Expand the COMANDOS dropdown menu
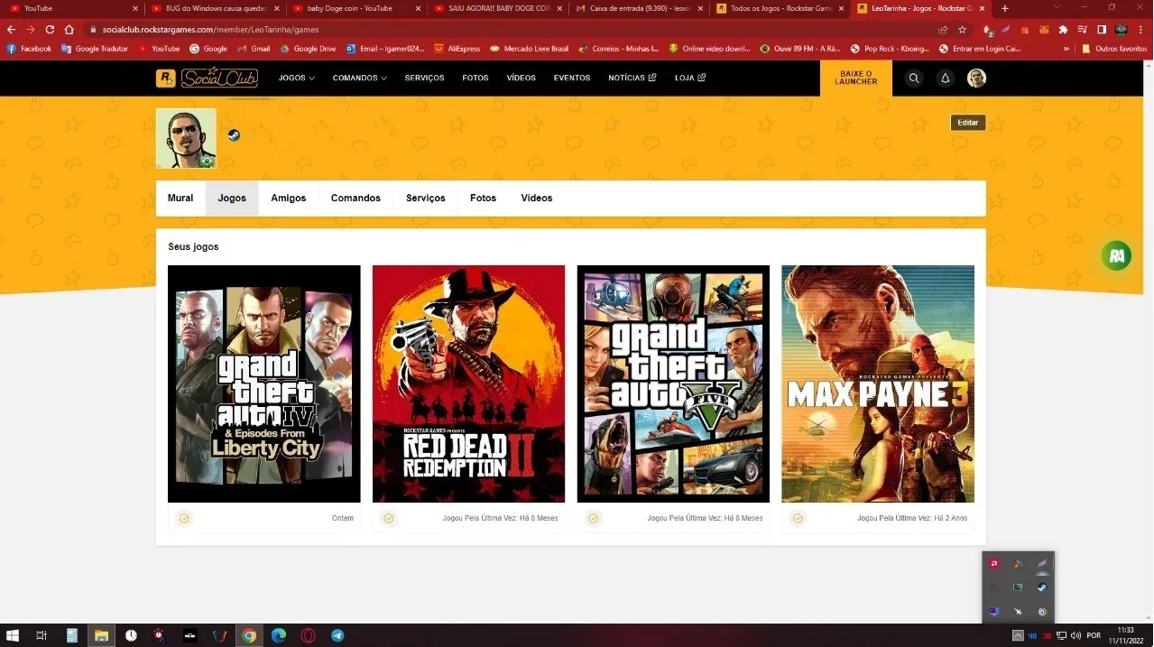Screen dimensions: 1154x647 pos(359,79)
